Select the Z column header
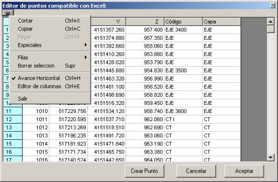Screen dimensions: 278x182 [x=145, y=22]
